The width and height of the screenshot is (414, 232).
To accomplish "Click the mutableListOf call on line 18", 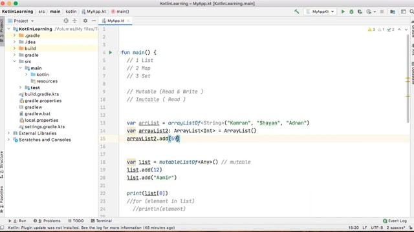I will point(179,162).
